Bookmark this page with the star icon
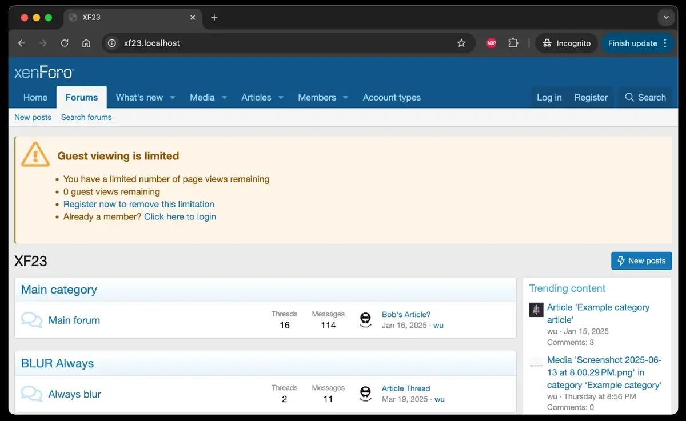686x421 pixels. pyautogui.click(x=461, y=43)
